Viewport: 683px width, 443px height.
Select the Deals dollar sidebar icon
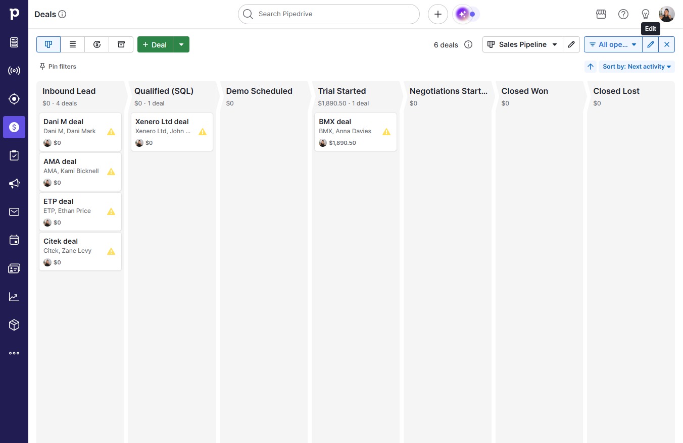[14, 127]
